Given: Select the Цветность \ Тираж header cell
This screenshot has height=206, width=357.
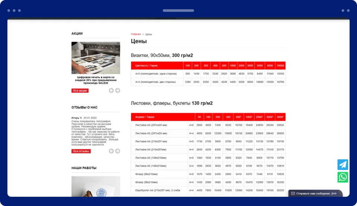Looking at the screenshot, I should [157, 65].
